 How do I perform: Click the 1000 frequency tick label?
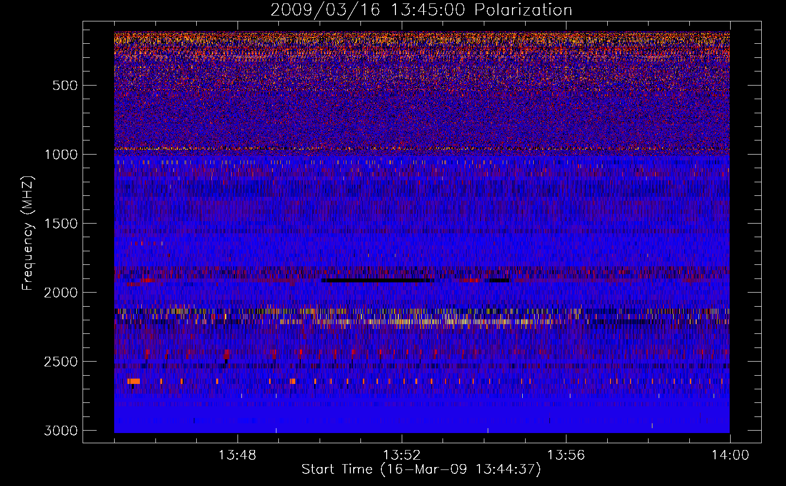(x=61, y=155)
